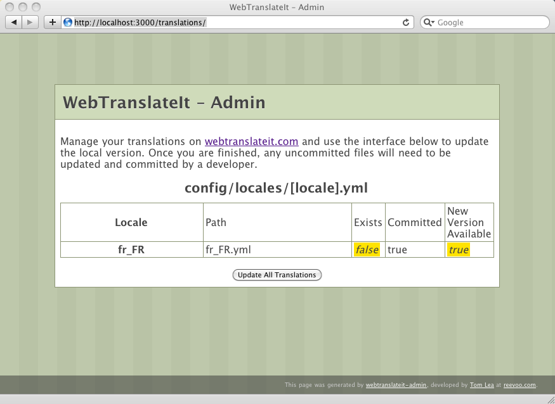Add bookmark with the plus button
The image size is (555, 404).
53,22
